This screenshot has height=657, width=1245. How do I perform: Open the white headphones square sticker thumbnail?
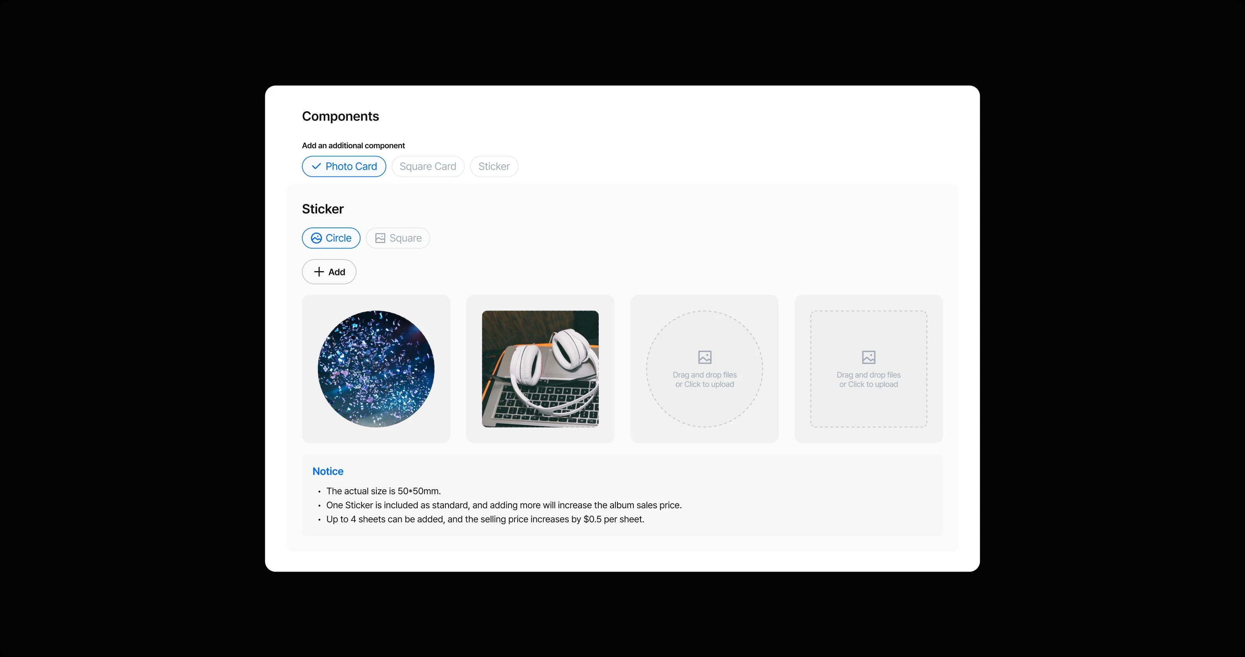(540, 369)
